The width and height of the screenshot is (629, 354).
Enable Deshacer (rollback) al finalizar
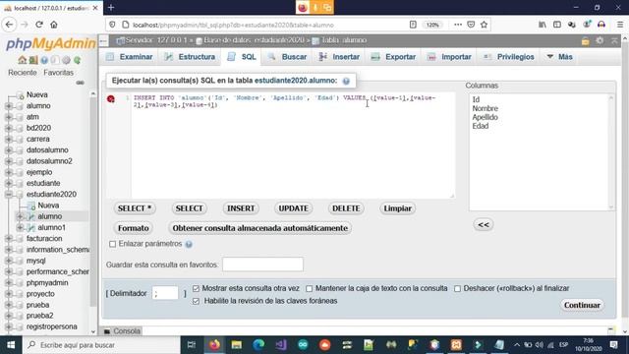click(x=457, y=288)
